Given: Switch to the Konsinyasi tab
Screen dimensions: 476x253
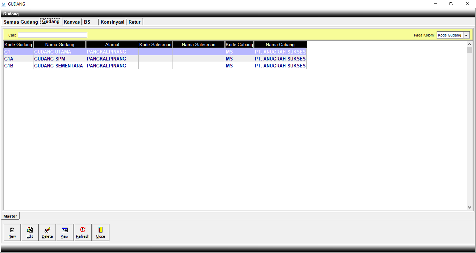Looking at the screenshot, I should click(112, 22).
